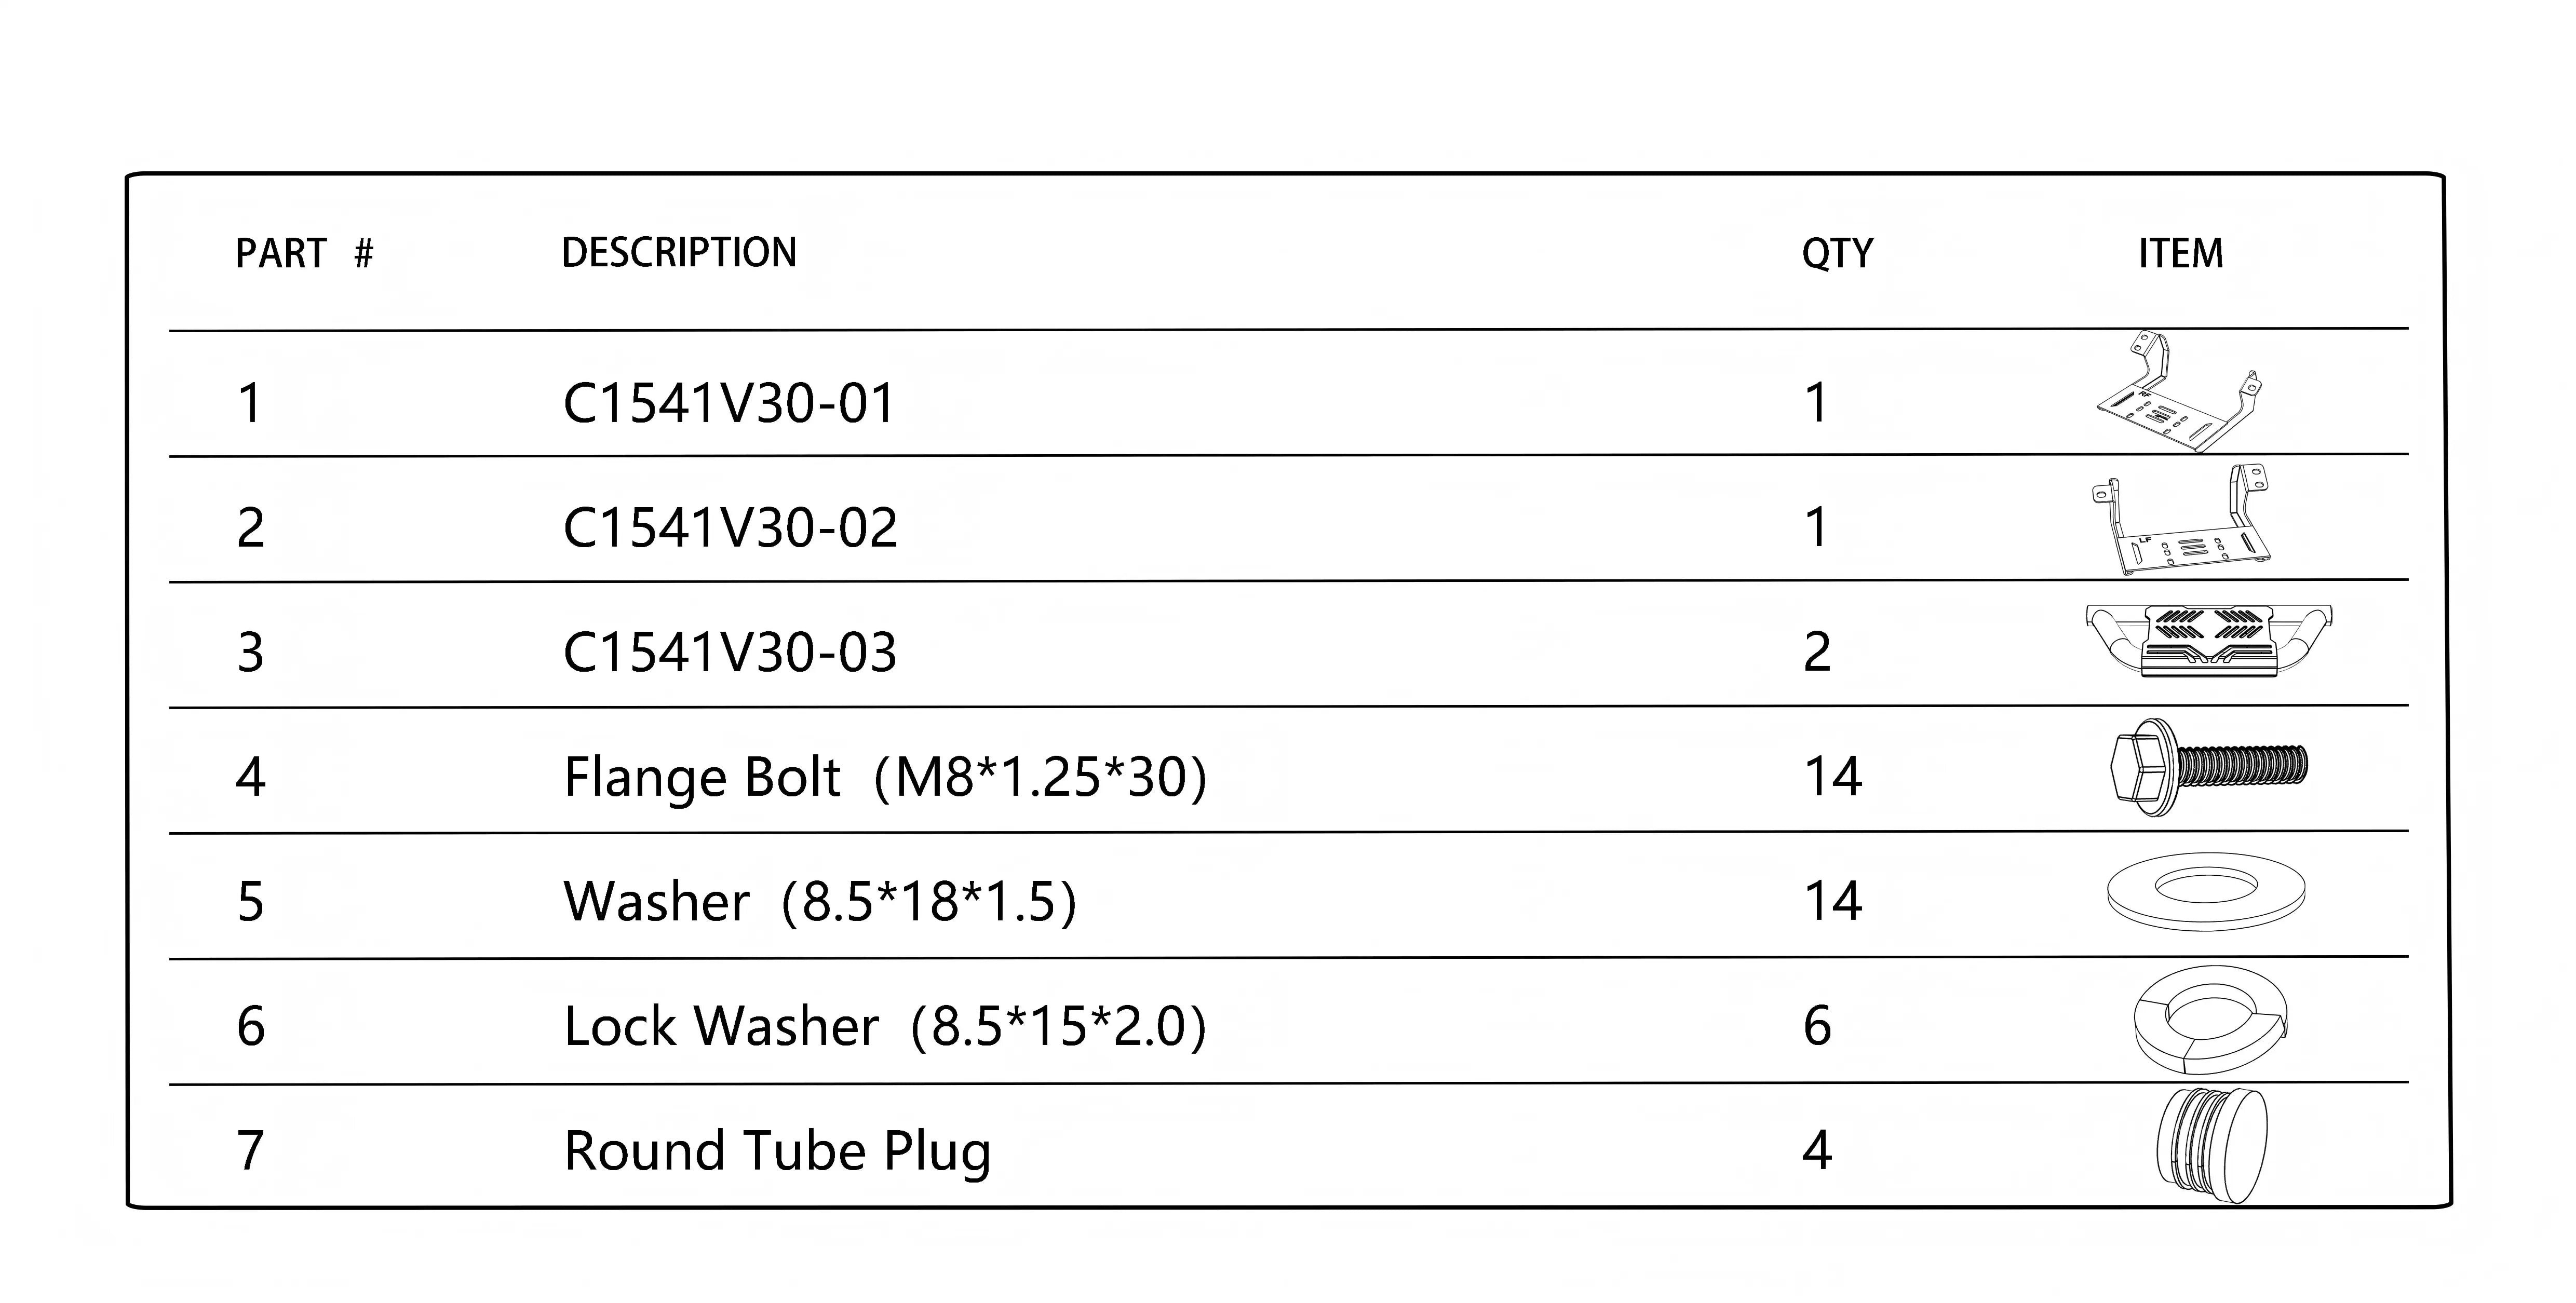Select the flat washer illustration
This screenshot has height=1303, width=2576.
click(x=2205, y=891)
